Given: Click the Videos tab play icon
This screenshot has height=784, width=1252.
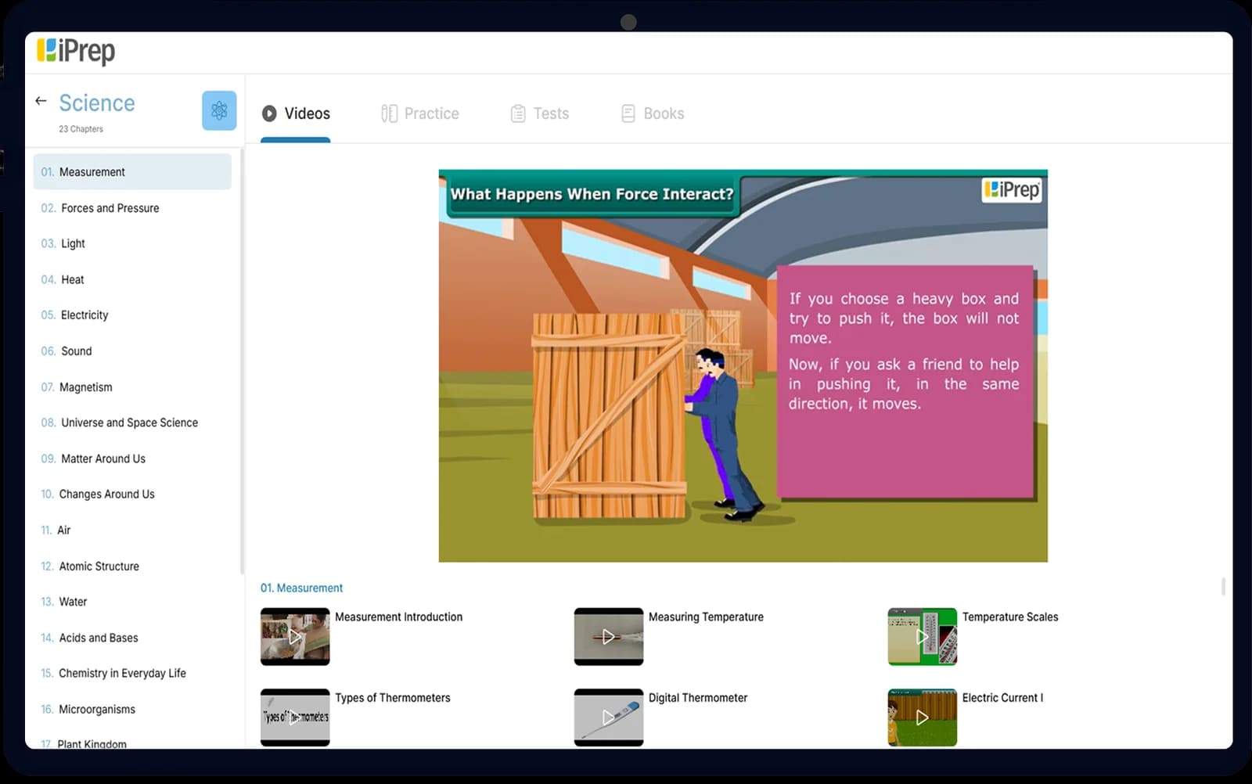Looking at the screenshot, I should click(269, 113).
